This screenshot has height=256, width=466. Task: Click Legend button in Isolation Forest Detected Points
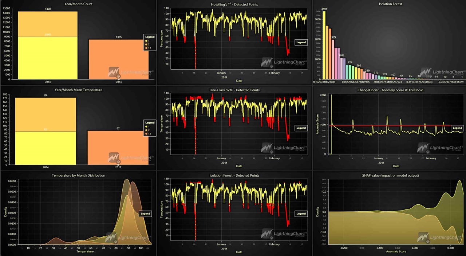pyautogui.click(x=301, y=213)
